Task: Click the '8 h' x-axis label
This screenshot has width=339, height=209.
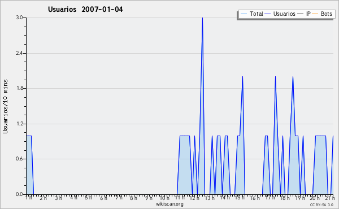Action: tap(133, 198)
